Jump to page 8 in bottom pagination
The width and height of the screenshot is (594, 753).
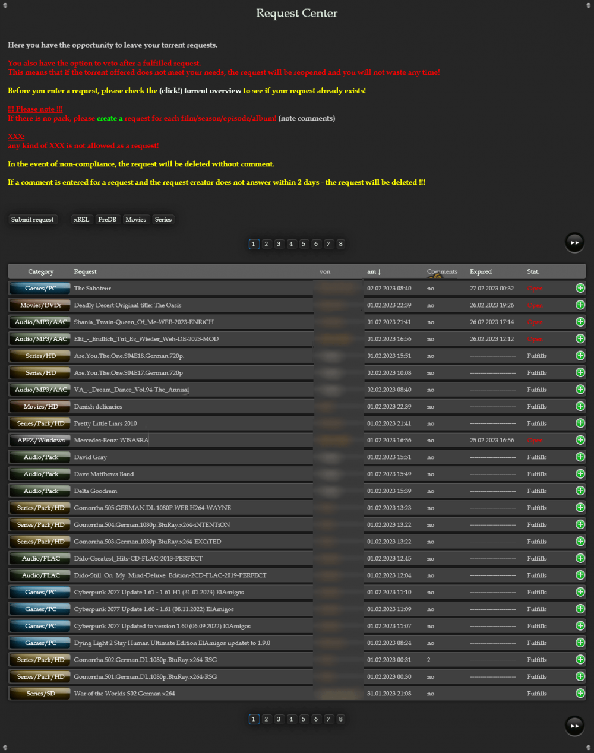click(340, 719)
